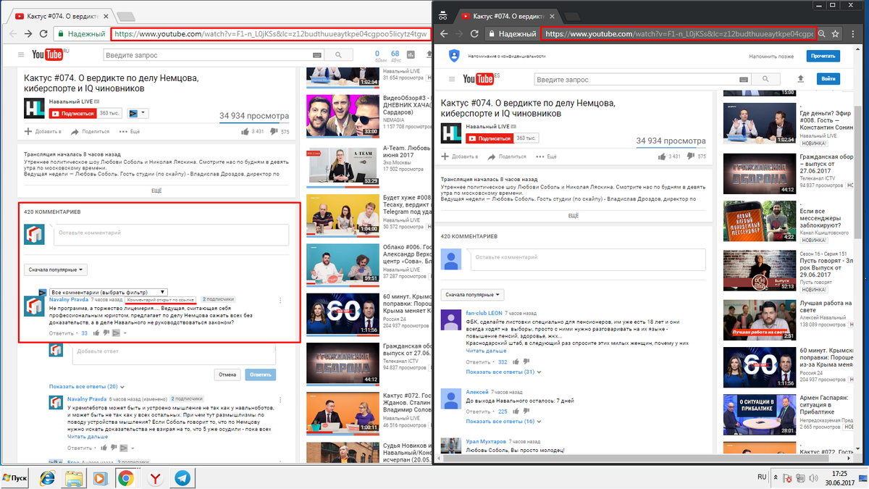Go forward in left Chrome window
869x489 pixels.
coord(28,33)
